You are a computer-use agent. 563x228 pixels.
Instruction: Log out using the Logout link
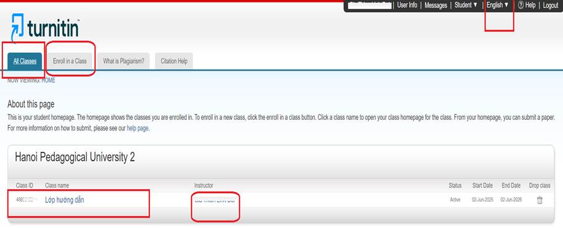(551, 5)
